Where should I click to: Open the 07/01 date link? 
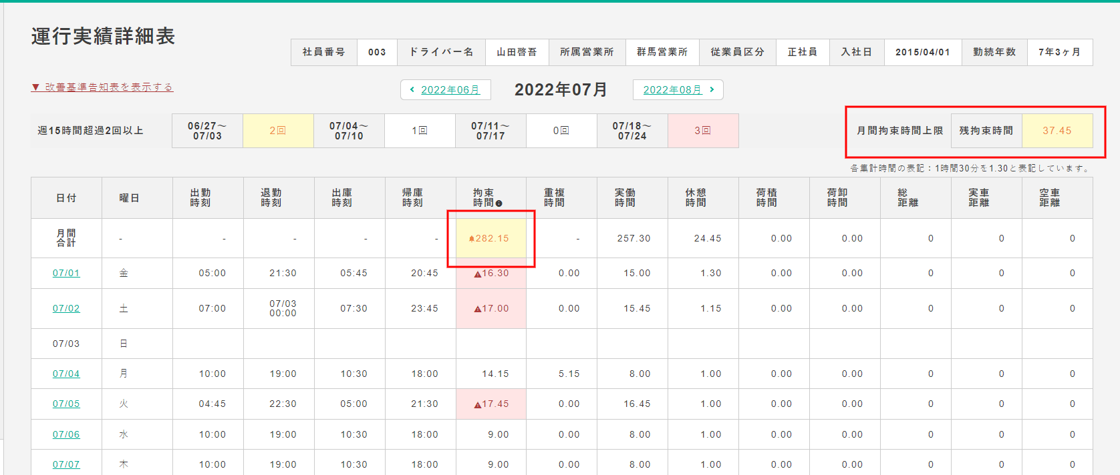coord(66,273)
